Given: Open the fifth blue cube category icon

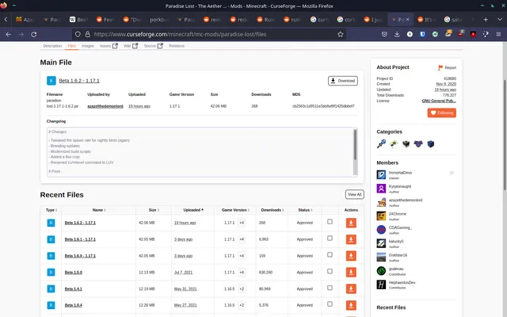Looking at the screenshot, I should point(430,143).
